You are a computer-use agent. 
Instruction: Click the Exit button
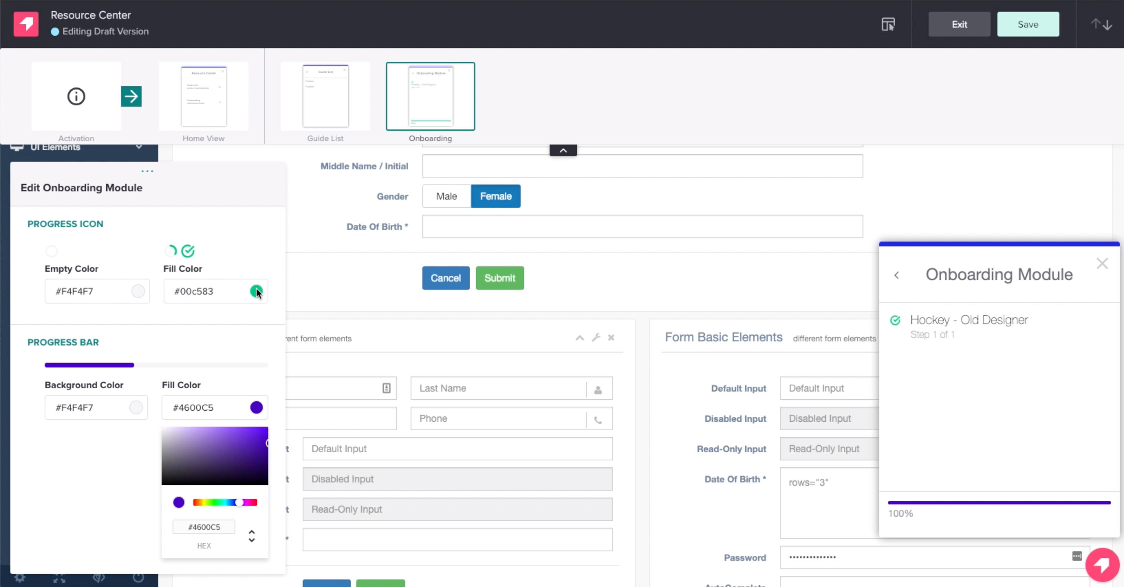pos(959,24)
